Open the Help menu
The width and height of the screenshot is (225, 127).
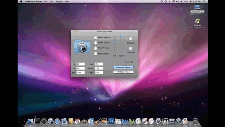tap(67, 2)
